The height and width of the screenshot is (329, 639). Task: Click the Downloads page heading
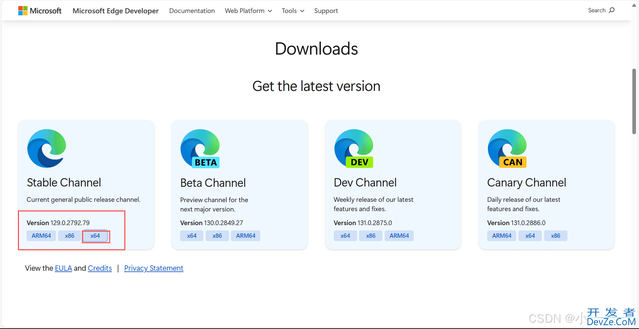[x=317, y=49]
